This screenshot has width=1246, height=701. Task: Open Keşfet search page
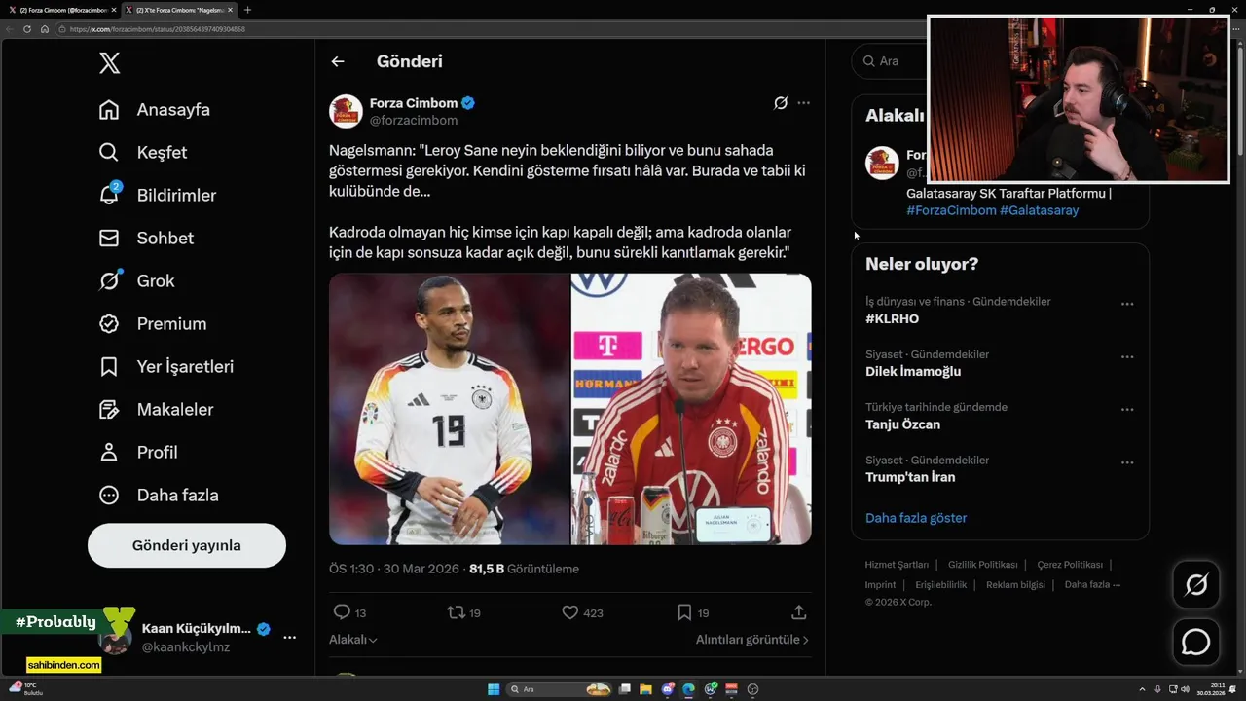[143, 153]
